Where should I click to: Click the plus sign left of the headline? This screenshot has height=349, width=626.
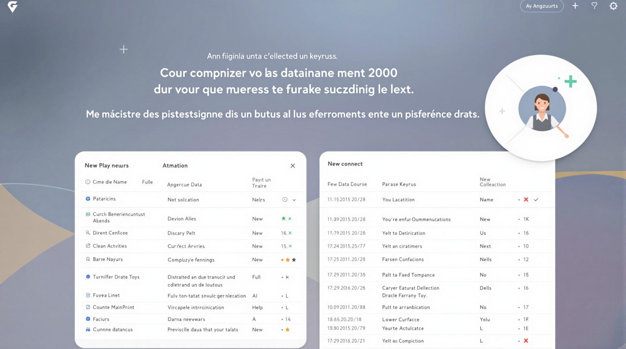(123, 49)
